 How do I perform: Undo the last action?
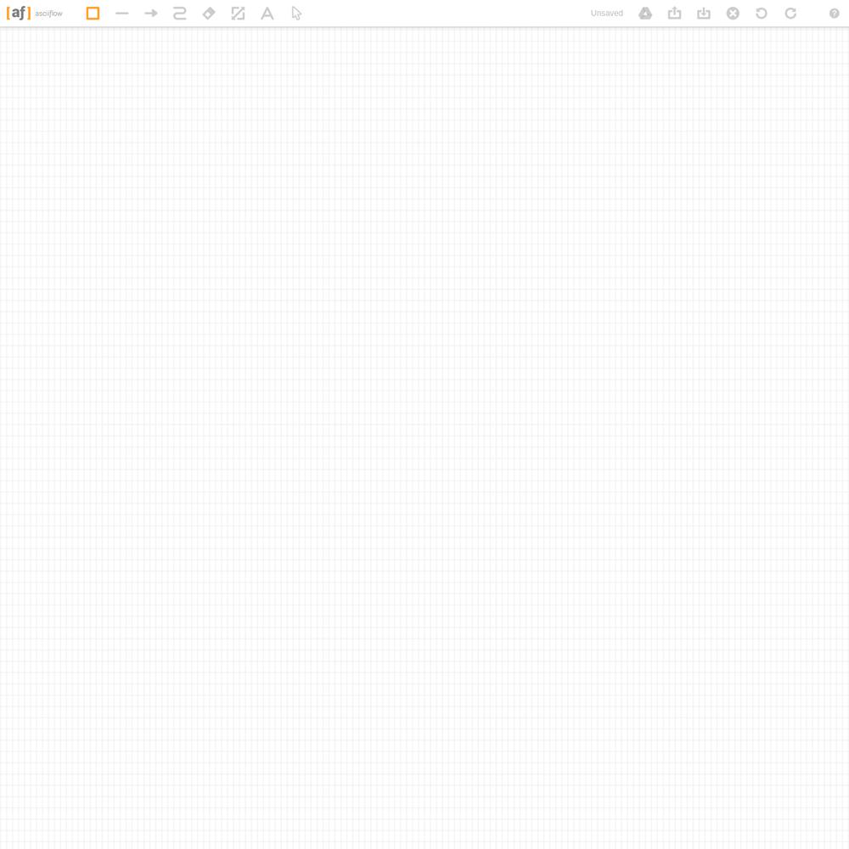click(762, 13)
